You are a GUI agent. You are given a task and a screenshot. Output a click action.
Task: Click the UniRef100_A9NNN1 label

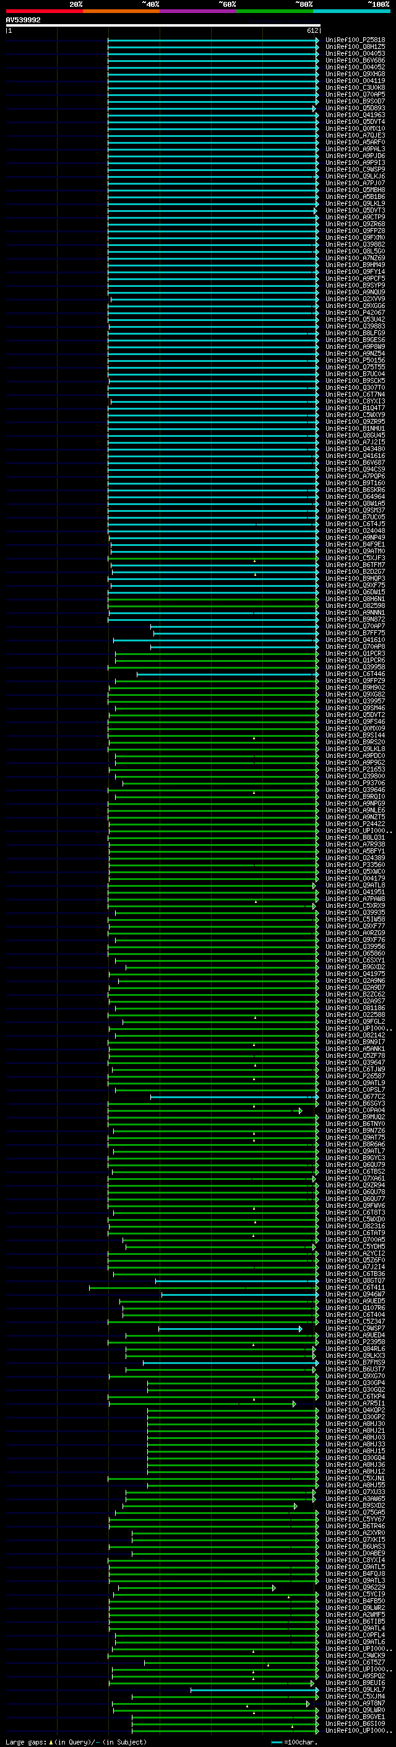[x=355, y=613]
